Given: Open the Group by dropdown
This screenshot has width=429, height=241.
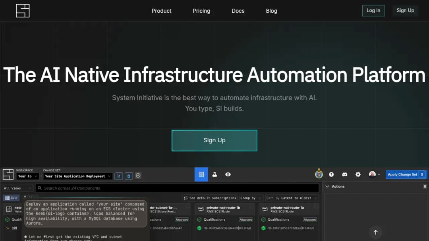Looking at the screenshot, I should click(x=251, y=198).
